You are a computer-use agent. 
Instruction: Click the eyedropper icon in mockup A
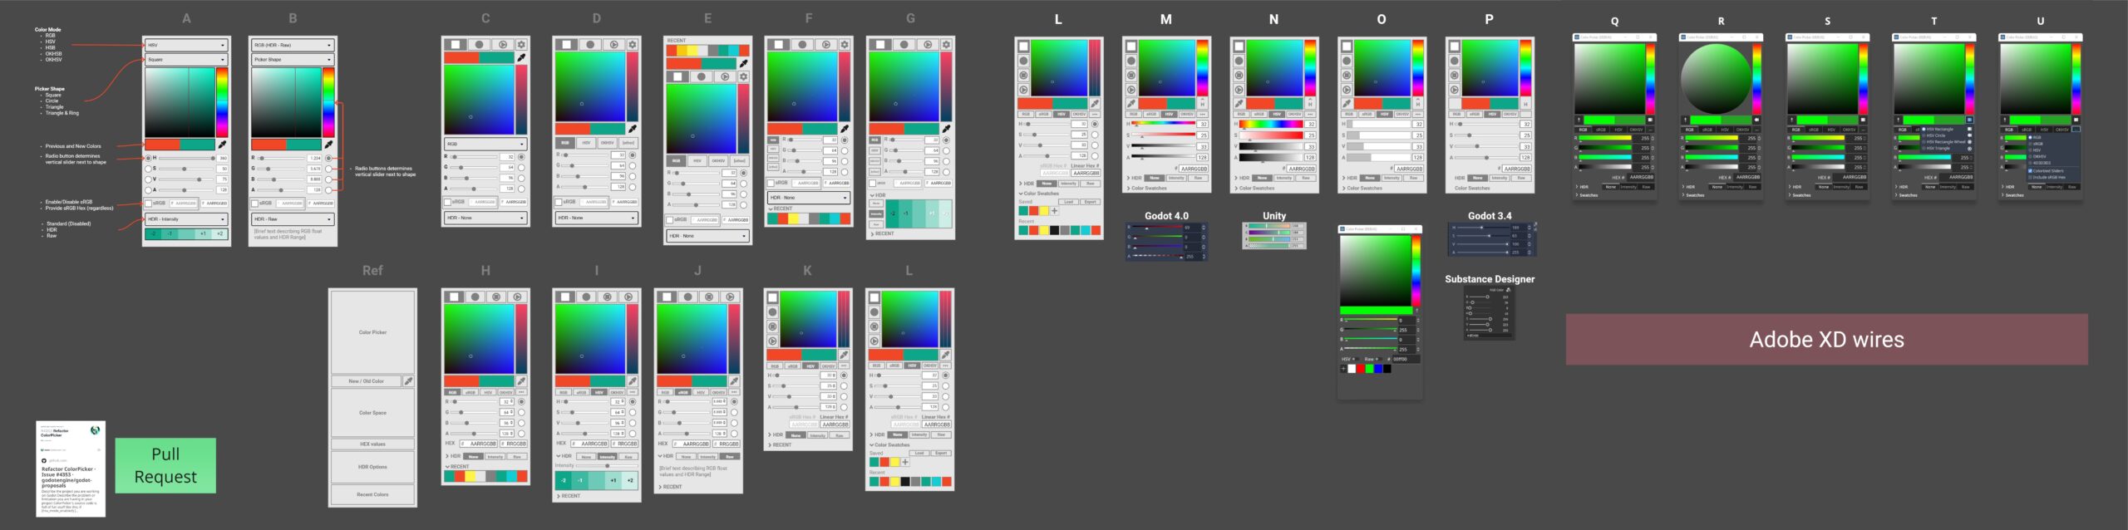(x=222, y=145)
